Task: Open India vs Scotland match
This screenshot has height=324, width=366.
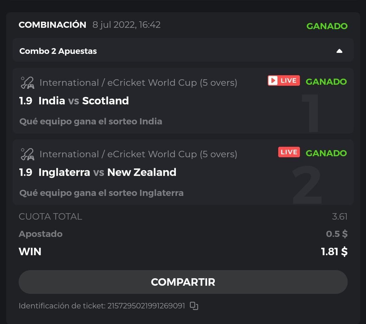Action: coord(83,101)
